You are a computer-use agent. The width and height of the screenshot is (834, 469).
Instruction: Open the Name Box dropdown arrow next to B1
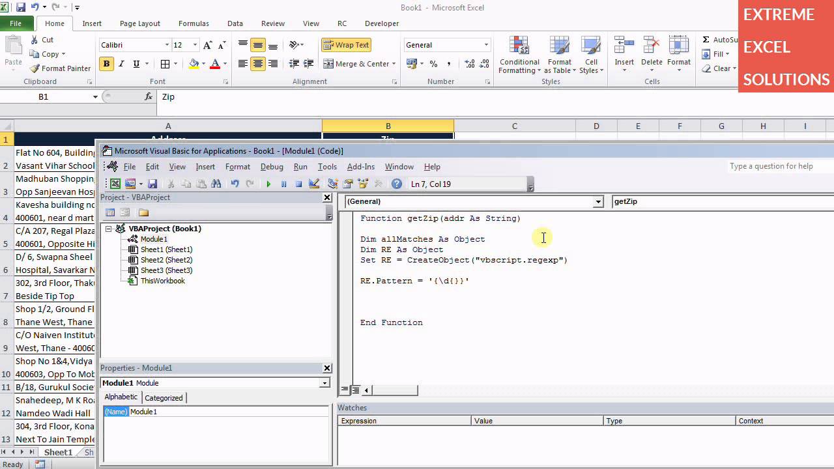[95, 96]
